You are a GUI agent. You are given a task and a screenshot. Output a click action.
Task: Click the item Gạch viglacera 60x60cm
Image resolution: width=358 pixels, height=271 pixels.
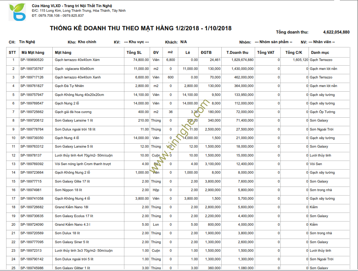pyautogui.click(x=74, y=68)
